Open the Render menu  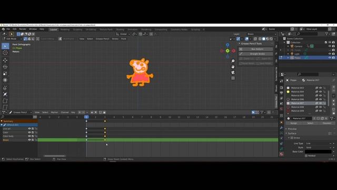pos(23,29)
